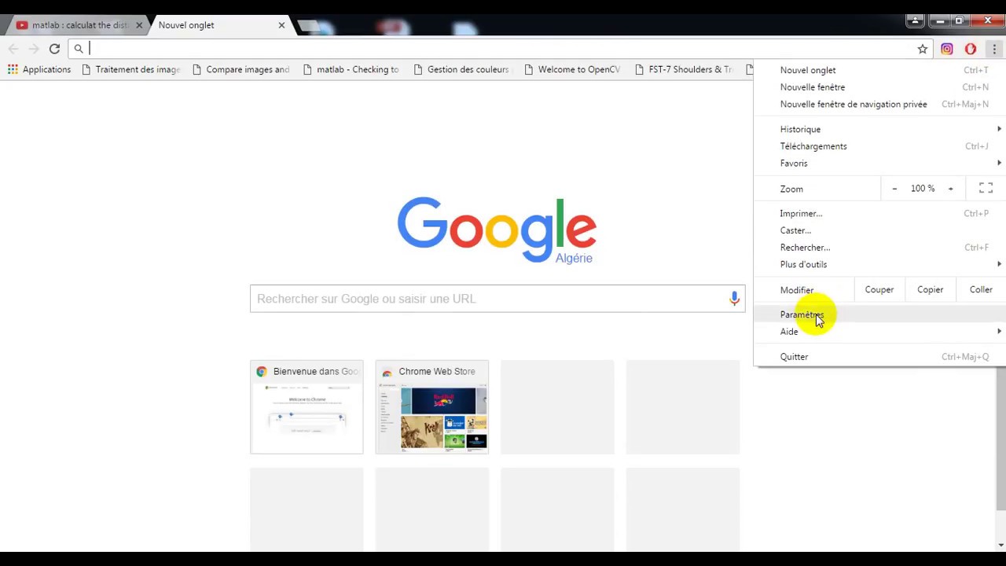Select Rechercher... in the menu
Screen dimensions: 1006x566
879,247
